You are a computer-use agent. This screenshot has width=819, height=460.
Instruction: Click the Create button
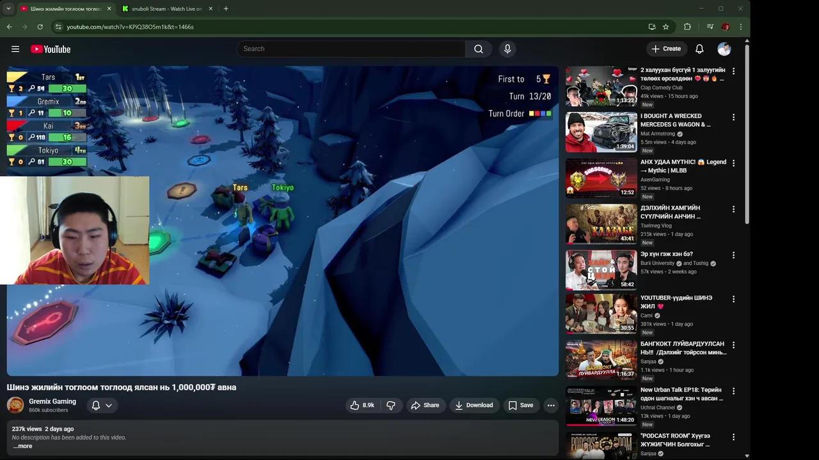click(665, 49)
